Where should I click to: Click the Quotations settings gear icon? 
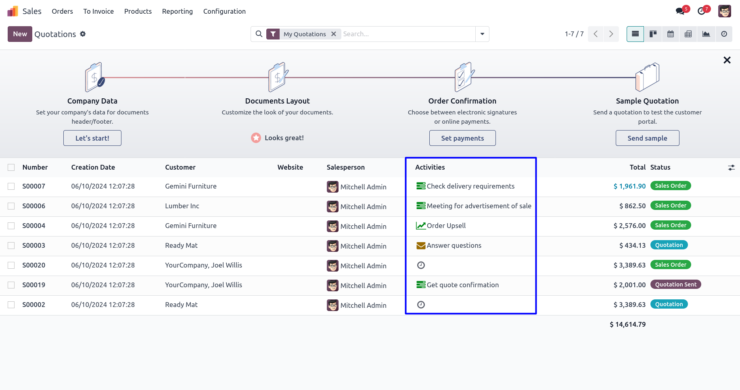point(83,34)
